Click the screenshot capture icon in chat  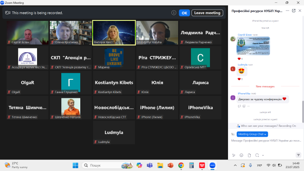pos(257,155)
